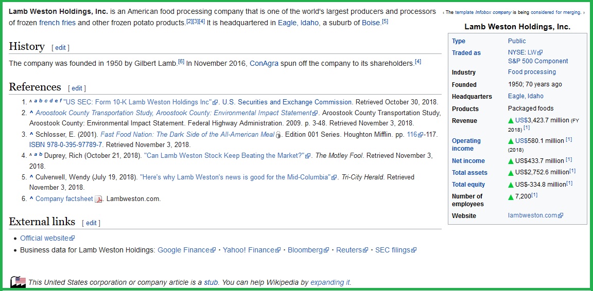Open the SEC filings link
Screen dimensions: 593x291
click(x=393, y=250)
